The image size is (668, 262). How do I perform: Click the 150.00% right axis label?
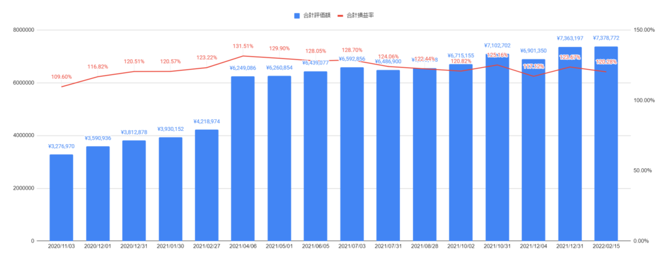pyautogui.click(x=643, y=30)
